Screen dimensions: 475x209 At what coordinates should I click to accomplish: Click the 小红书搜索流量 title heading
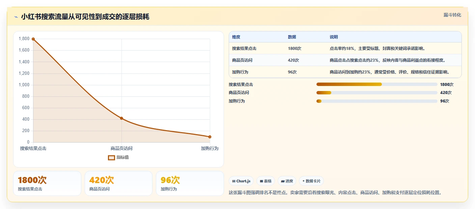click(x=85, y=17)
